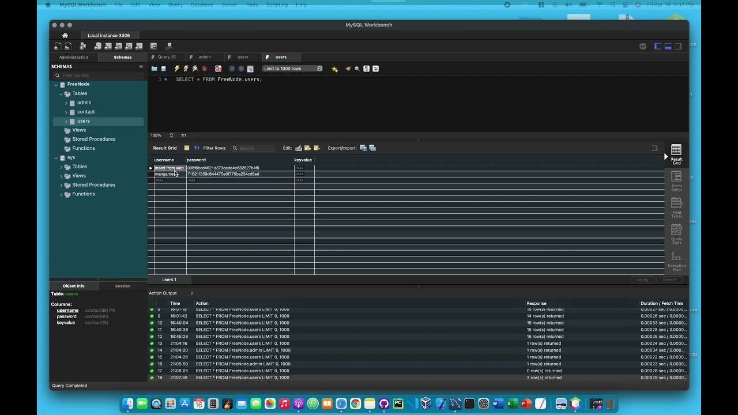
Task: Go to the Home screen tab icon
Action: pos(65,36)
